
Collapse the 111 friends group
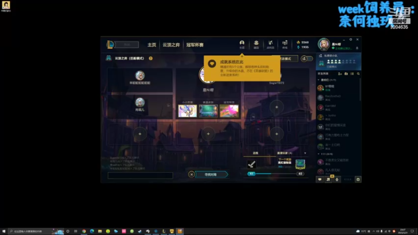tap(319, 154)
